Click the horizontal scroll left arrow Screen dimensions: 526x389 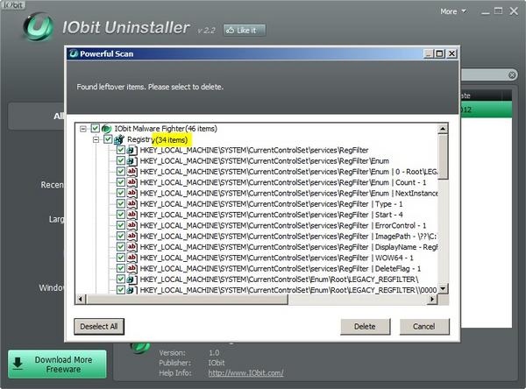click(x=80, y=299)
